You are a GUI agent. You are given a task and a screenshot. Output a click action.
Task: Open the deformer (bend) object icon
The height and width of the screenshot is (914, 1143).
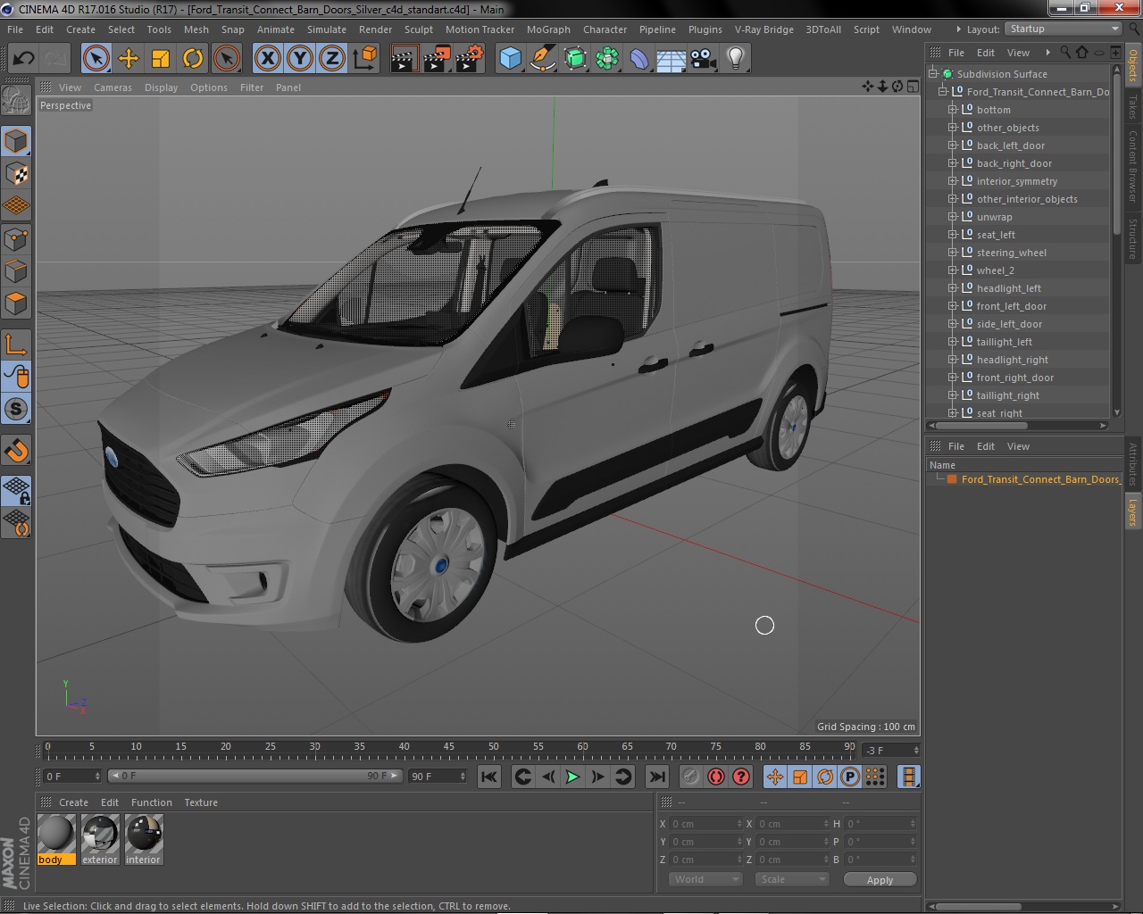(639, 59)
